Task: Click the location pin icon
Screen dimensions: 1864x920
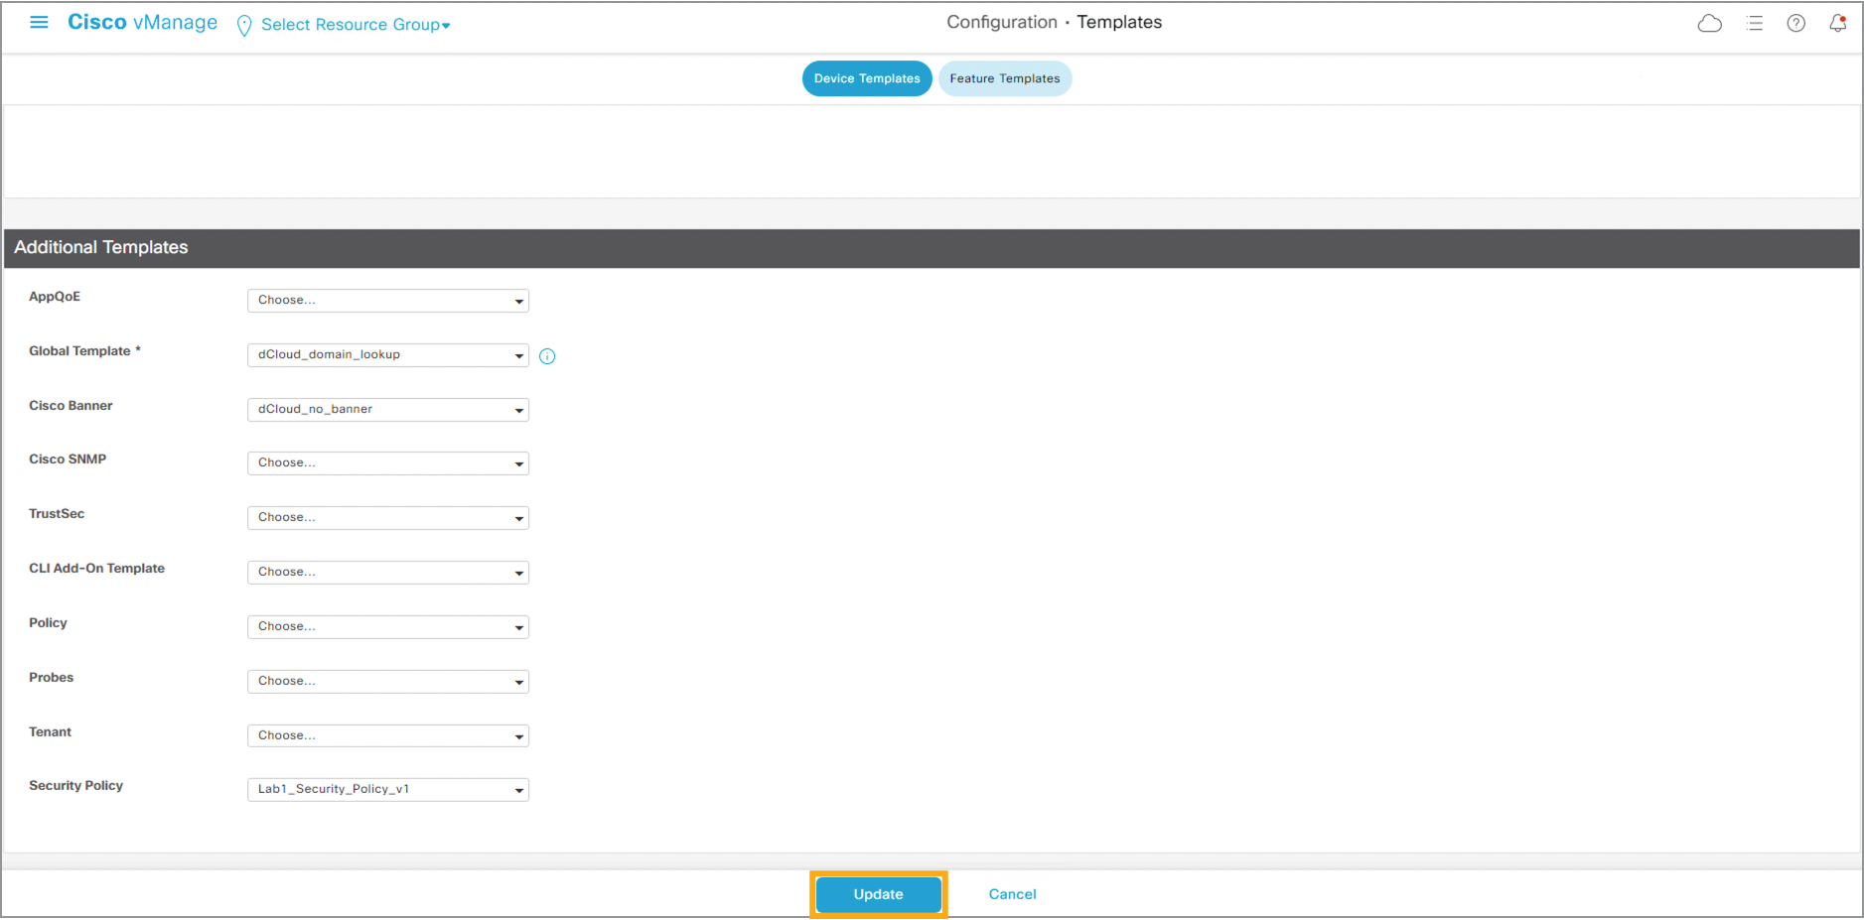Action: tap(244, 26)
